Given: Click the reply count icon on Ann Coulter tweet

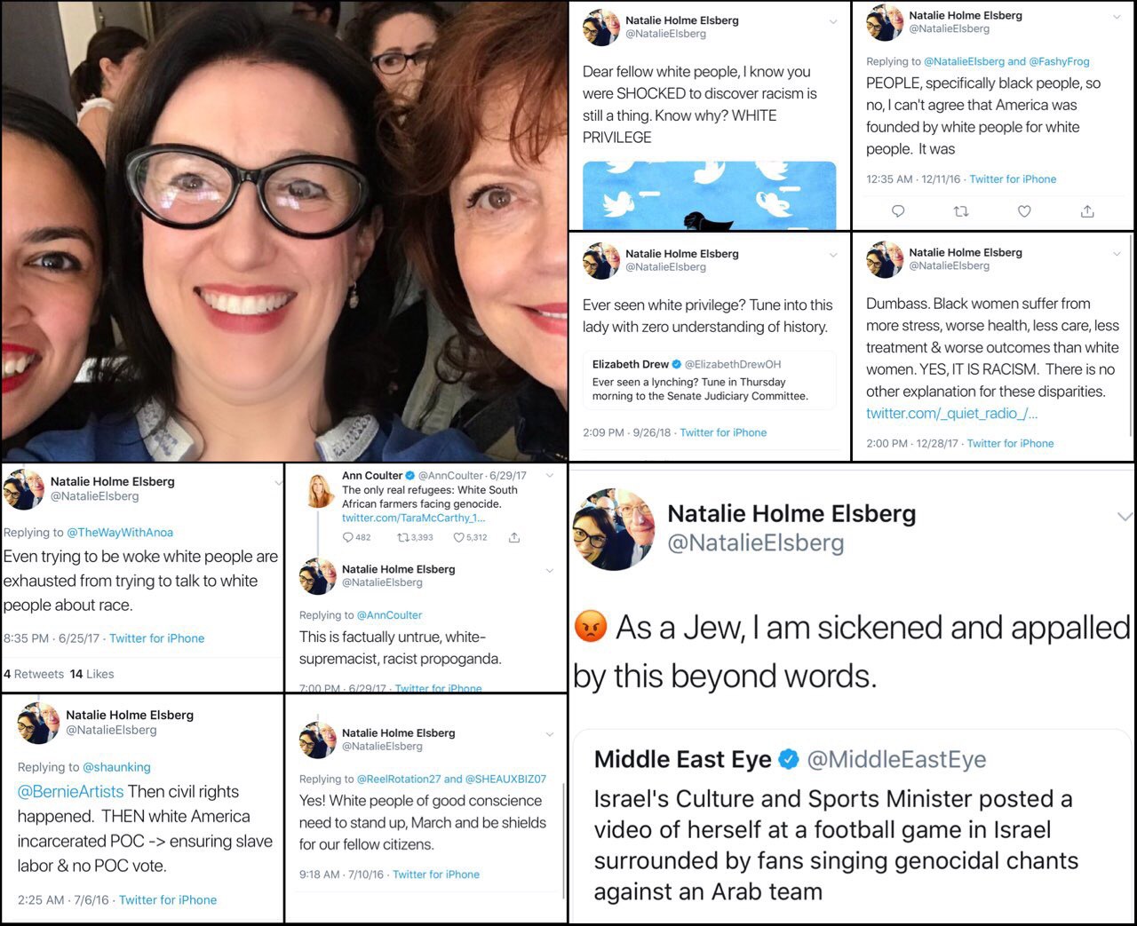Looking at the screenshot, I should point(348,537).
